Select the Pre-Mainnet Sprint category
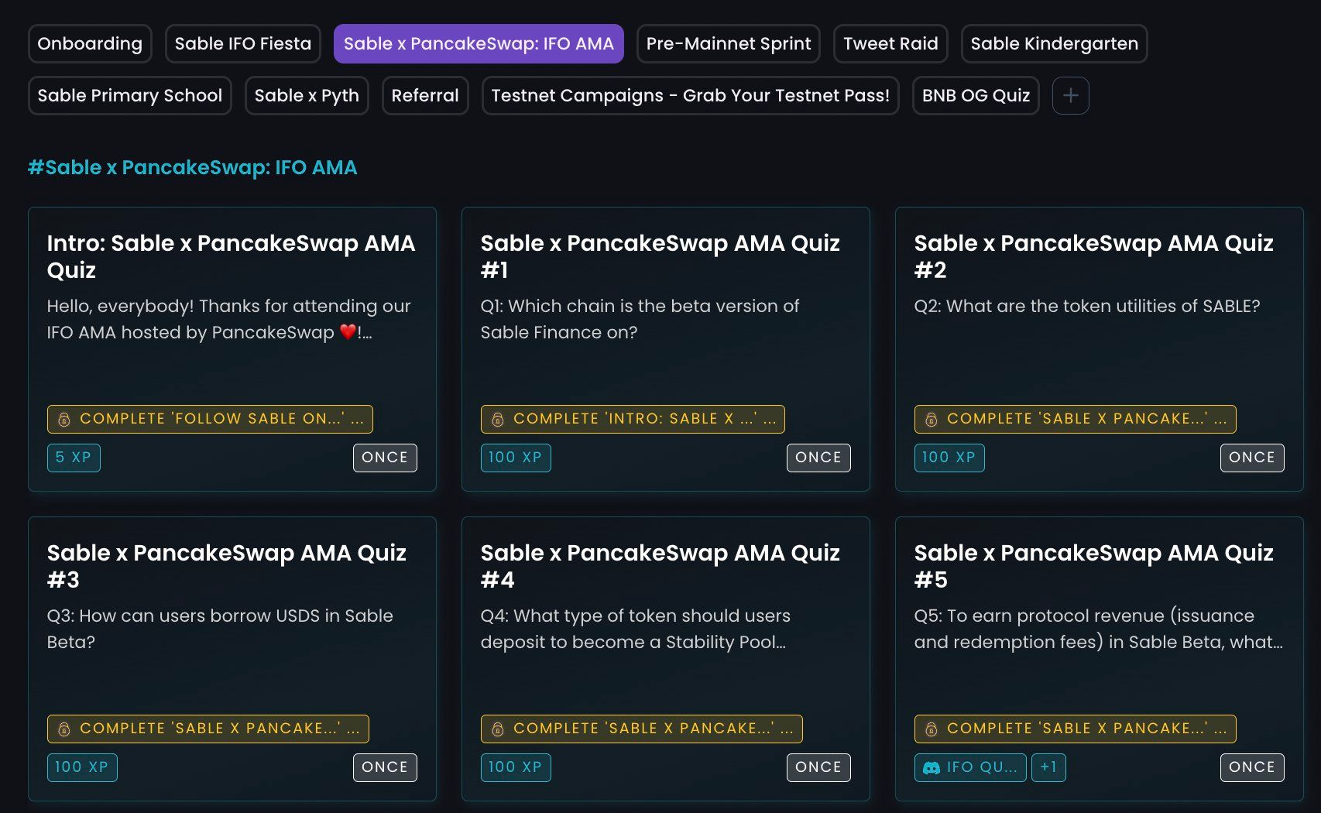The width and height of the screenshot is (1321, 813). coord(728,44)
